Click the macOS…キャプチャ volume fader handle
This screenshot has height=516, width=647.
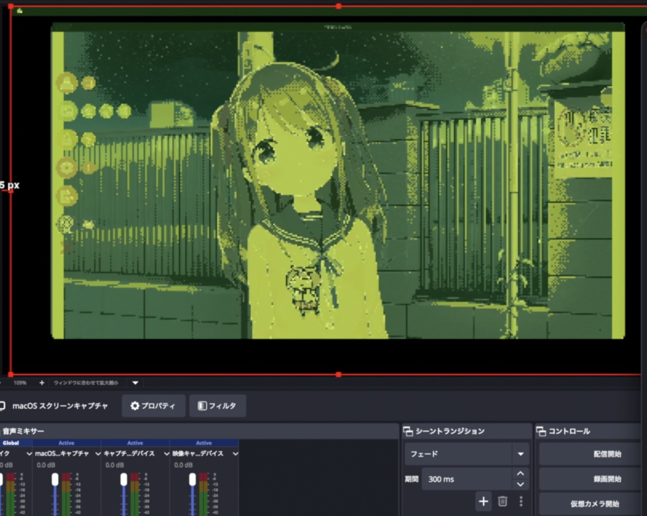(55, 479)
